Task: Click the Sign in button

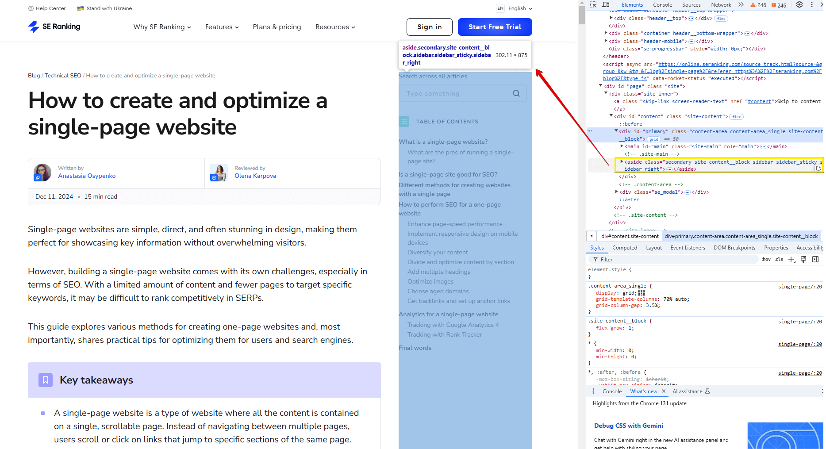Action: (x=430, y=27)
